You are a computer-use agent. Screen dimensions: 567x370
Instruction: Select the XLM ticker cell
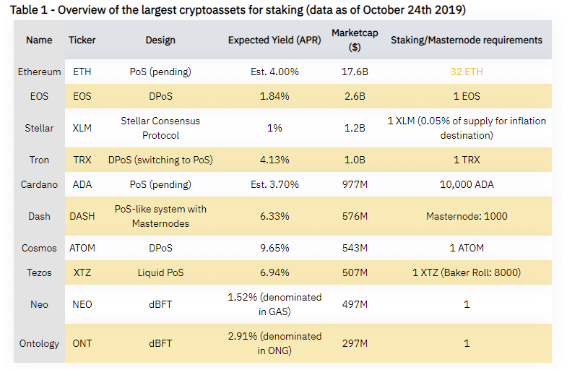(x=82, y=128)
